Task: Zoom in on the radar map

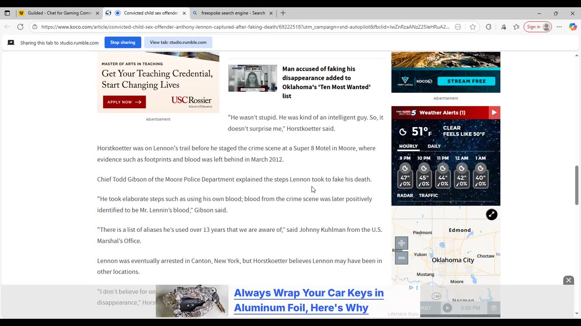Action: [401, 243]
